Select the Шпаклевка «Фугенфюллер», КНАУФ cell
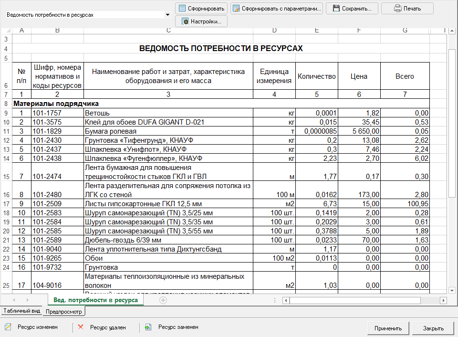Screen dimensions: 458x337 pos(168,158)
